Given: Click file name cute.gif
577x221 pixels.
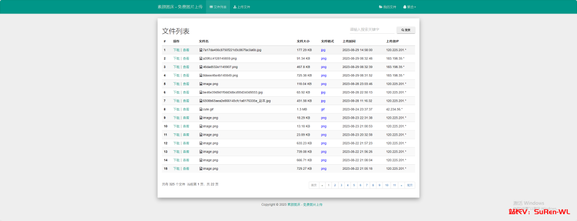Looking at the screenshot, I should [x=208, y=109].
